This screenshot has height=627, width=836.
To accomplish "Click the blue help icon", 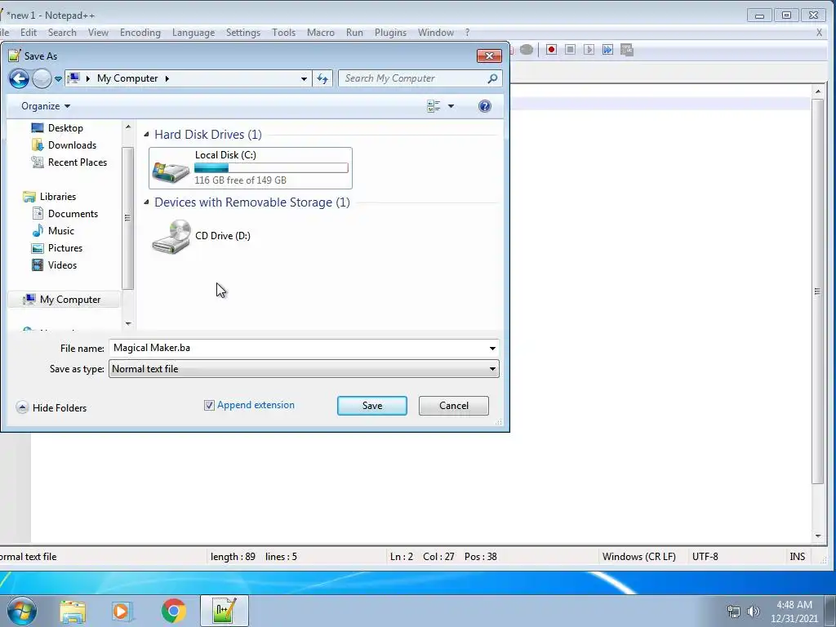I will pyautogui.click(x=485, y=106).
